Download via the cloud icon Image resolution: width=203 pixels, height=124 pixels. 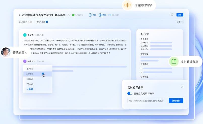(172, 15)
